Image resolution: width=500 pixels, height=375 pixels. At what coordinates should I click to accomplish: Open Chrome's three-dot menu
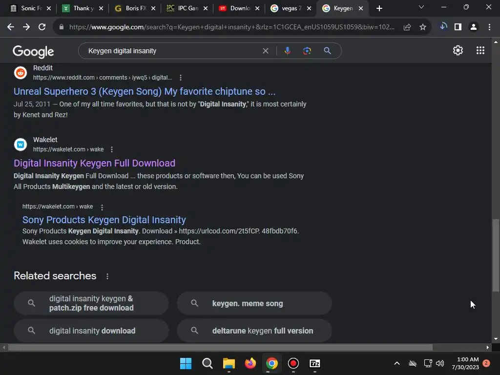(x=489, y=27)
